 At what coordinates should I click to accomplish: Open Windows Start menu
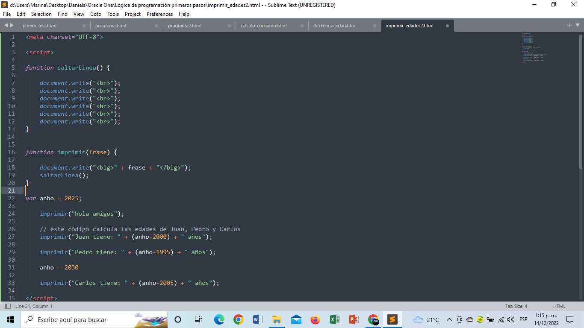(10, 319)
